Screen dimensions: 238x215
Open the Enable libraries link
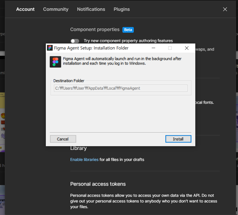tap(84, 160)
